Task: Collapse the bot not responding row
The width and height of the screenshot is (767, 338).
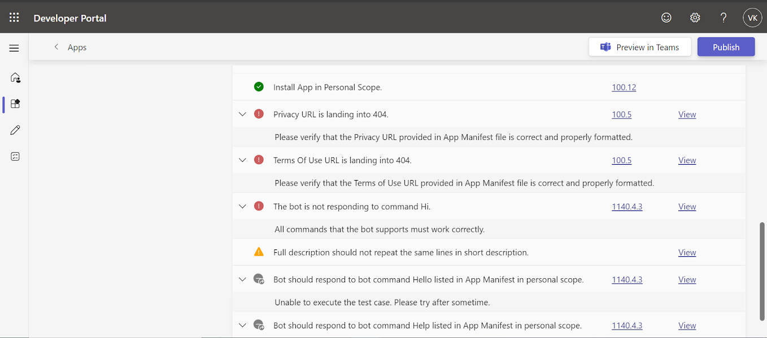Action: [x=242, y=207]
